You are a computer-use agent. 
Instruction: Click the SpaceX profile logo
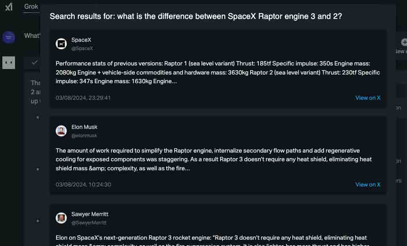coord(61,44)
